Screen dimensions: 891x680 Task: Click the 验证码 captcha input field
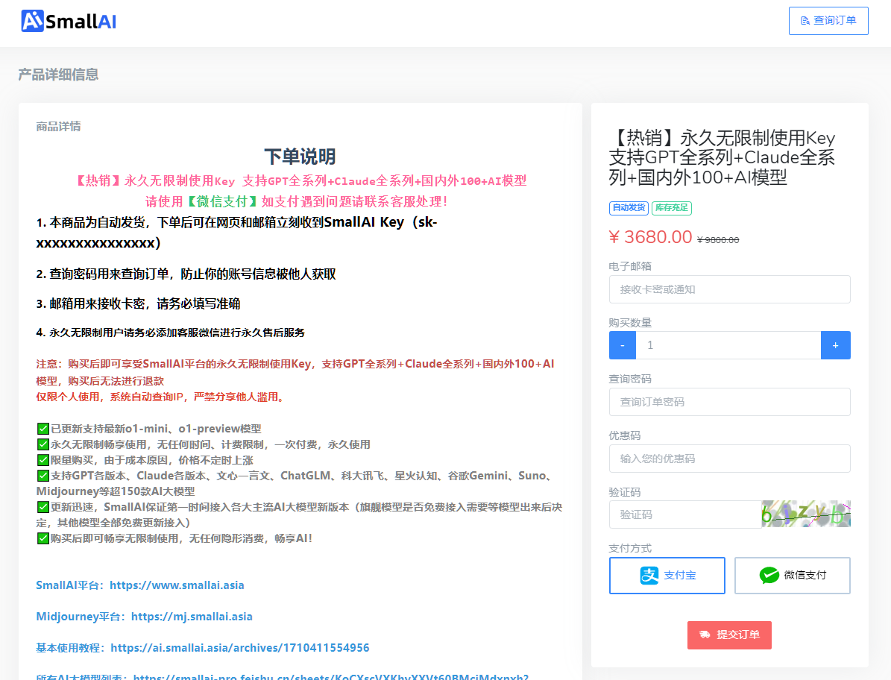[684, 514]
